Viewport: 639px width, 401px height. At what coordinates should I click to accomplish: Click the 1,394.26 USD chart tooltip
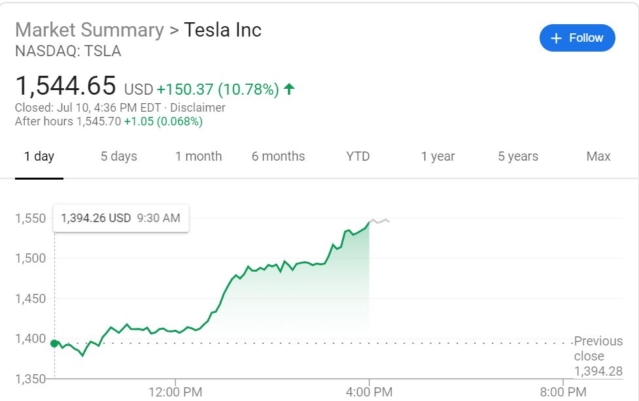coord(121,218)
